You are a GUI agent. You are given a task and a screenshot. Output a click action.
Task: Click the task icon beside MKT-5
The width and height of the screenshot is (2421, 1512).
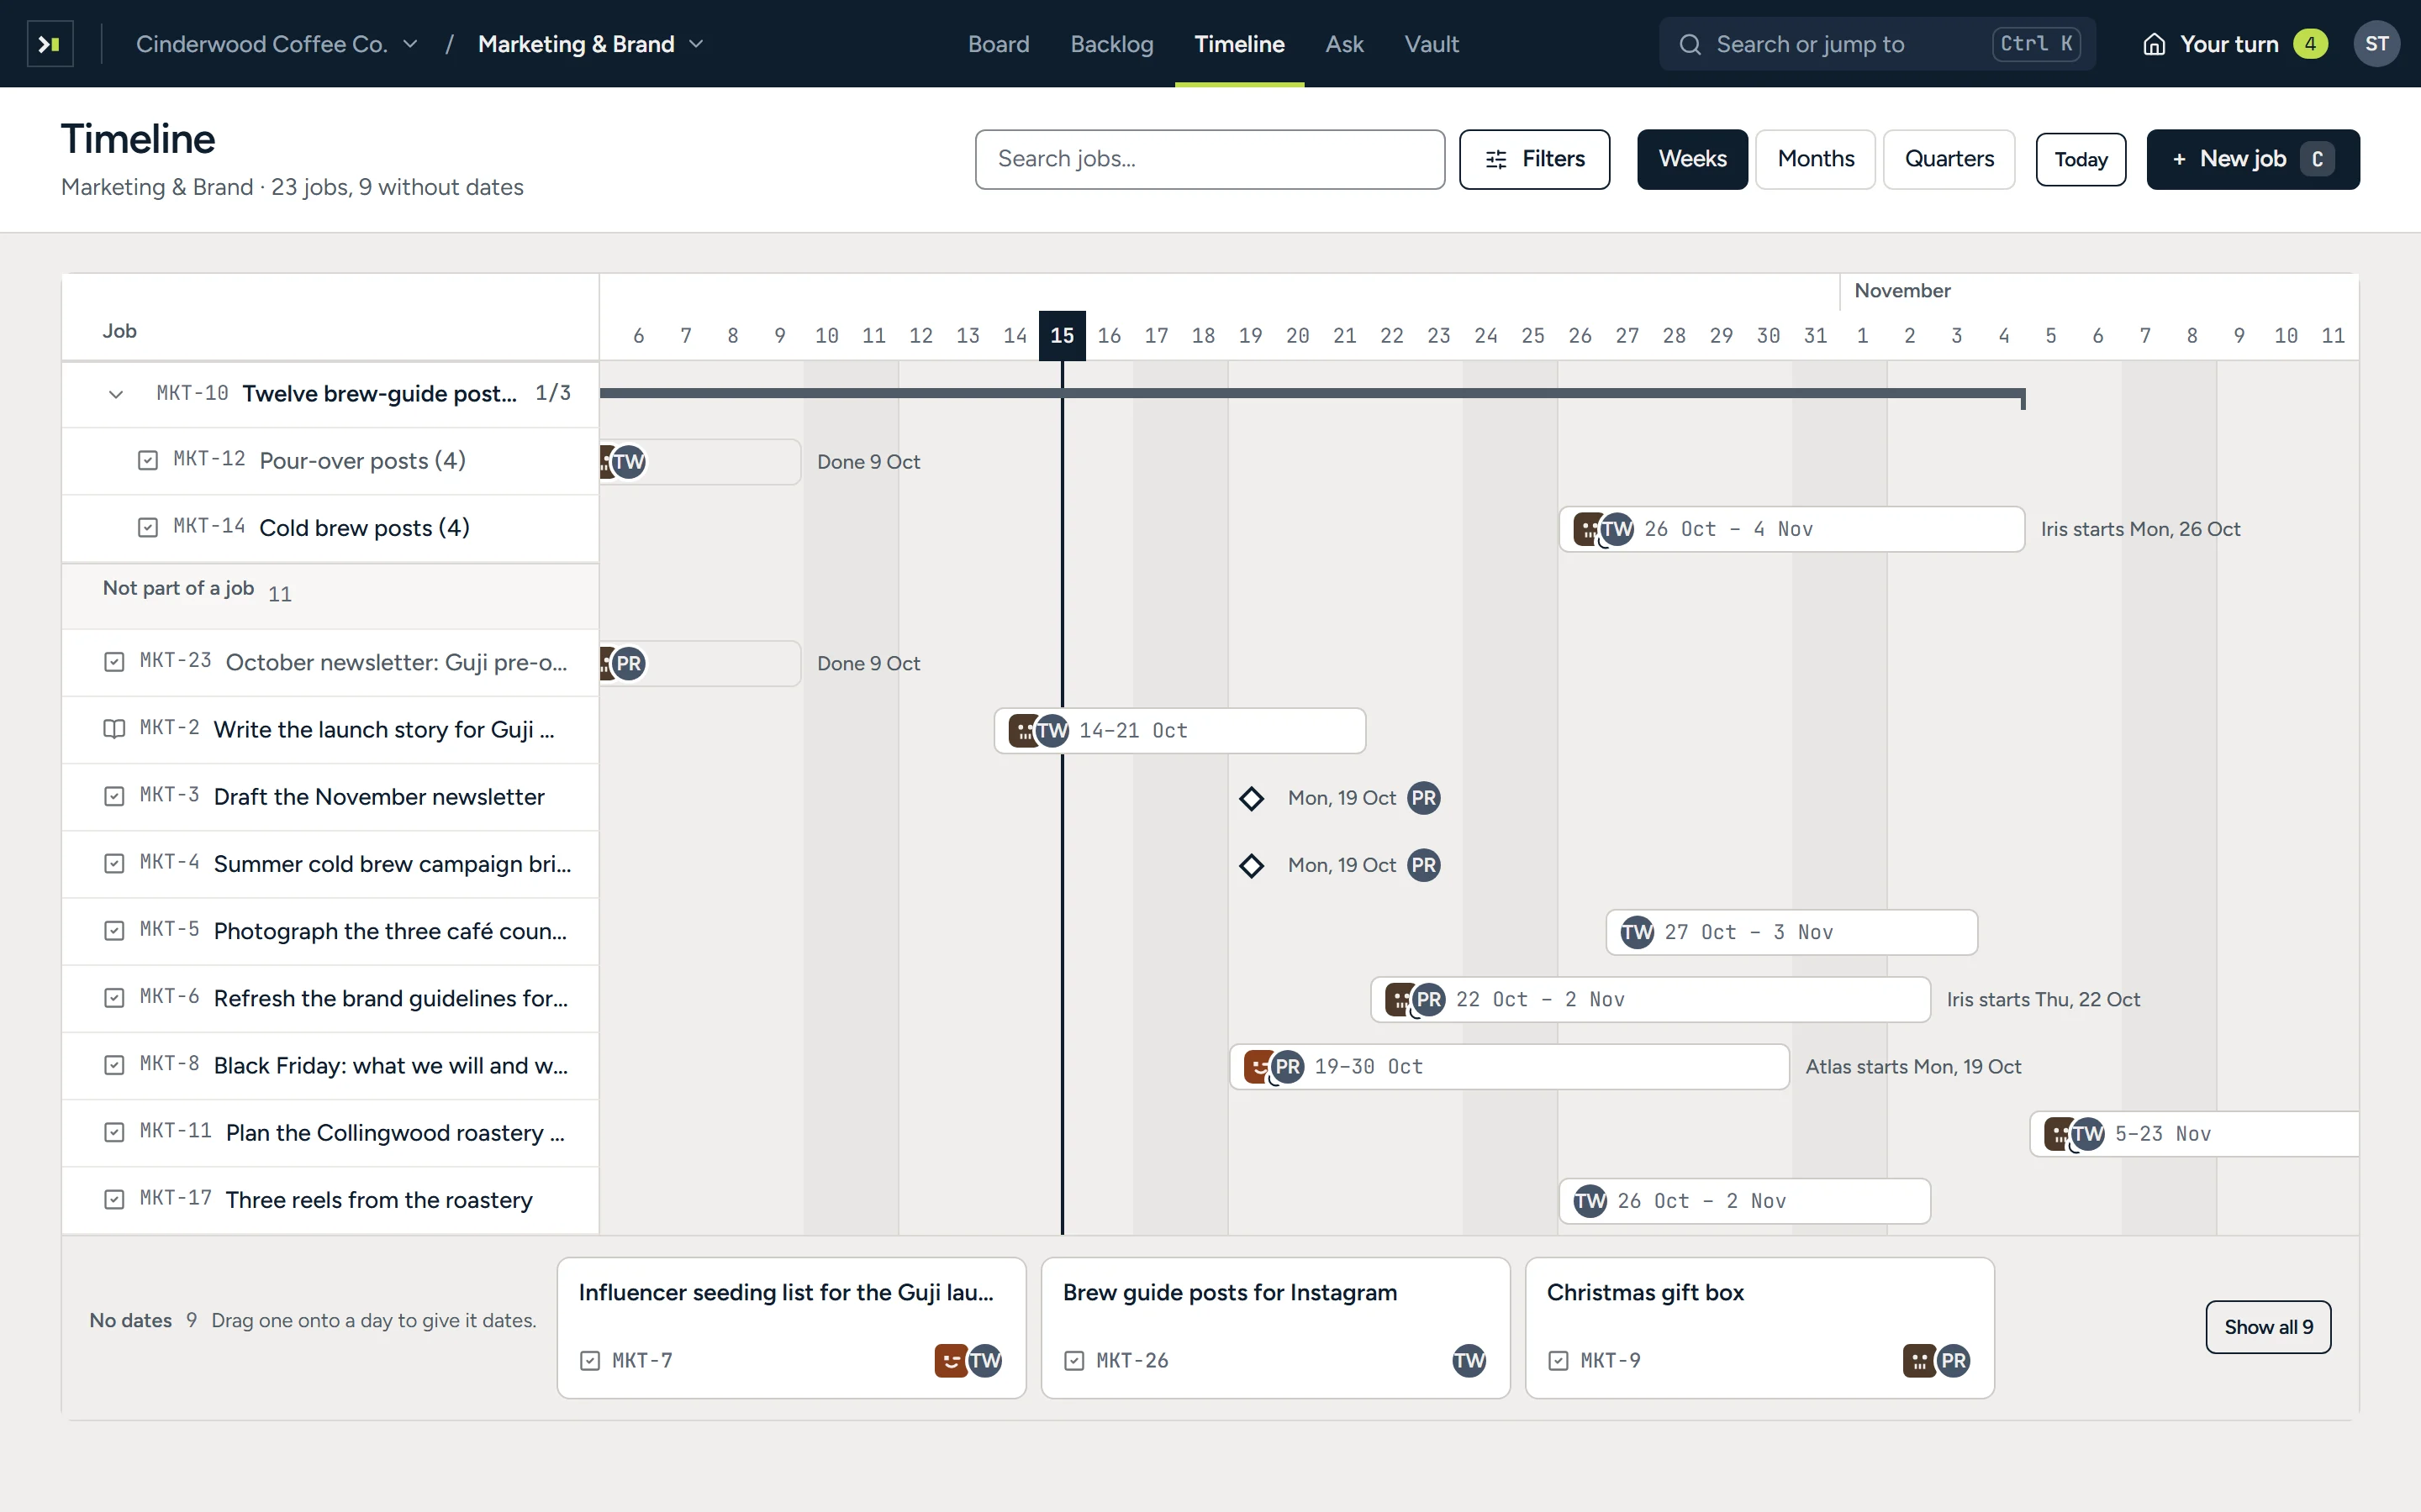pyautogui.click(x=114, y=931)
